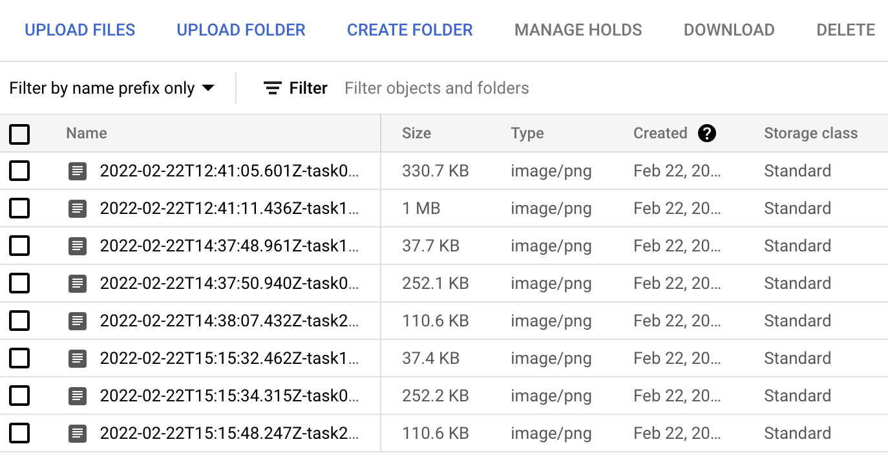The width and height of the screenshot is (888, 455).
Task: Open the 'Filter by name prefix only' dropdown
Action: tap(112, 89)
